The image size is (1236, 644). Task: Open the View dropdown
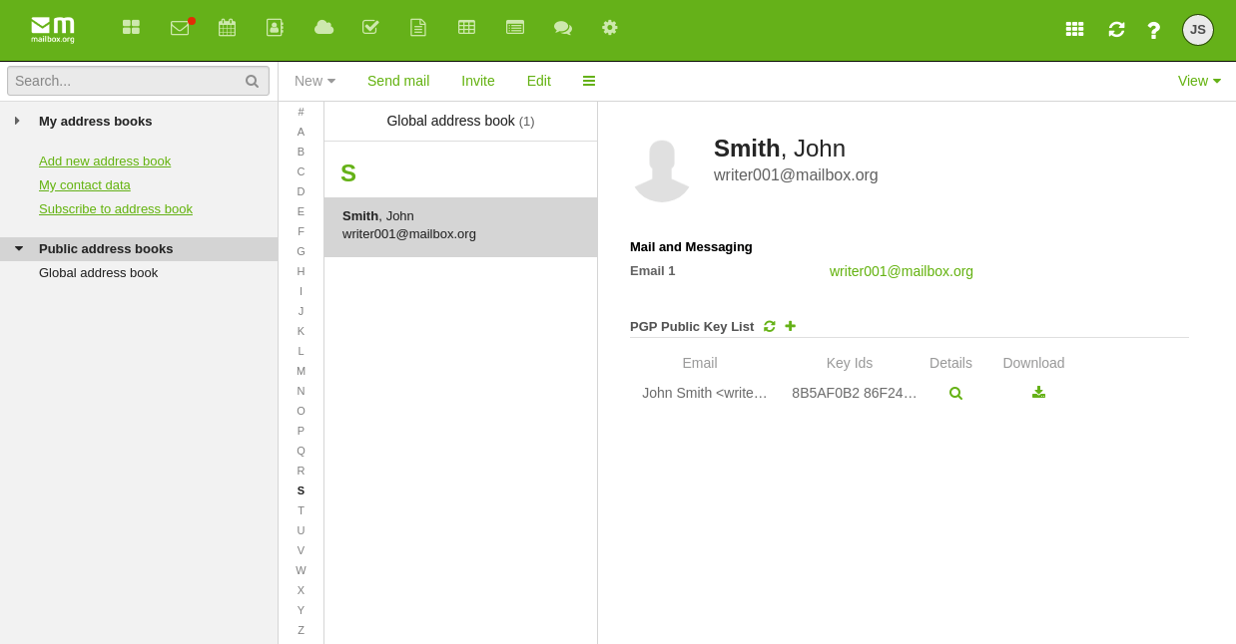[1198, 81]
